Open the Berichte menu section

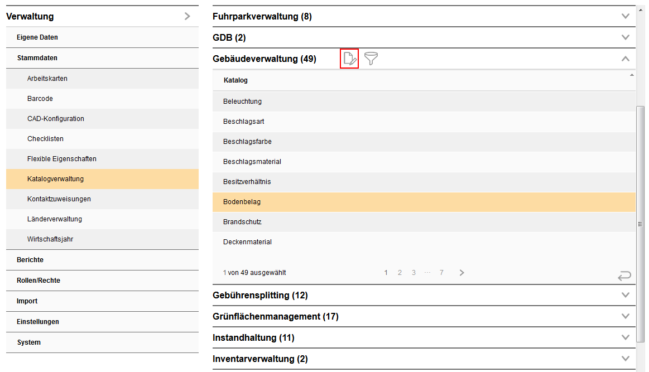(30, 260)
